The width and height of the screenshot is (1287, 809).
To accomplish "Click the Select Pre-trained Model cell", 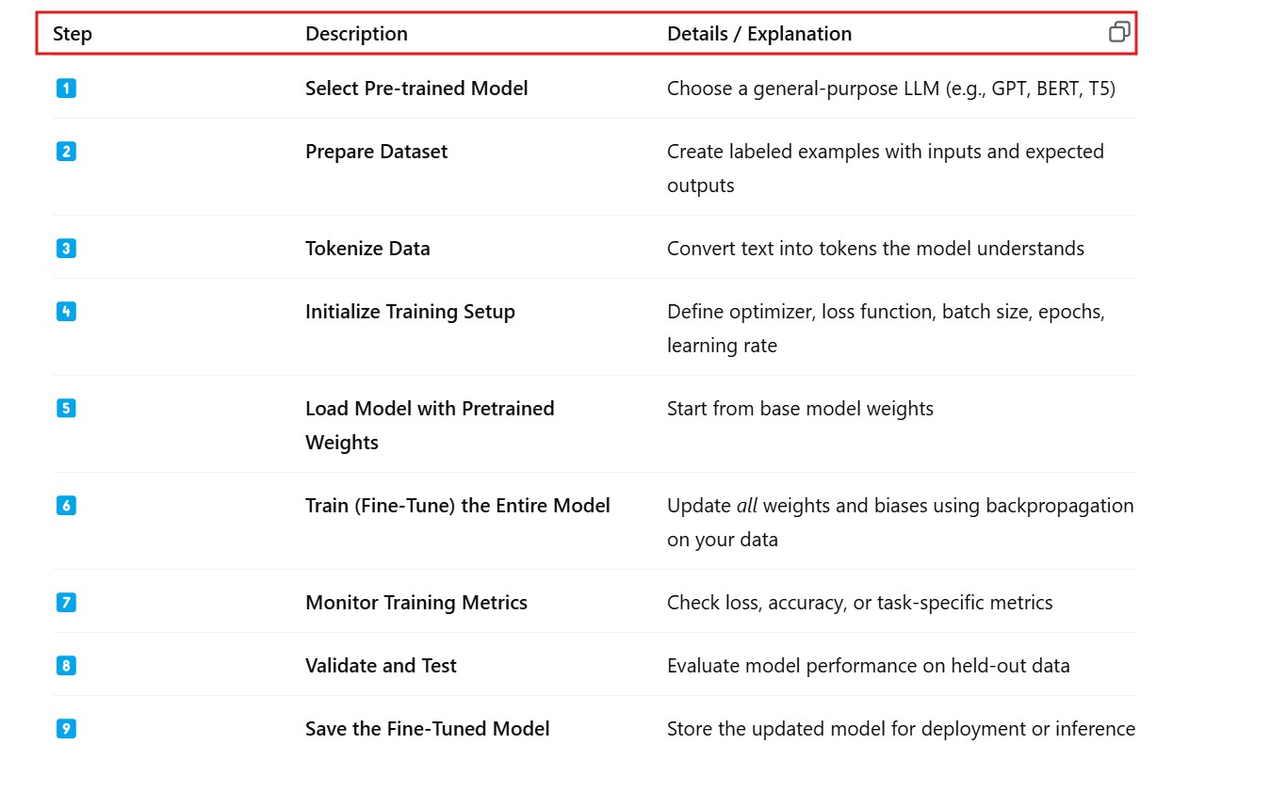I will (416, 89).
